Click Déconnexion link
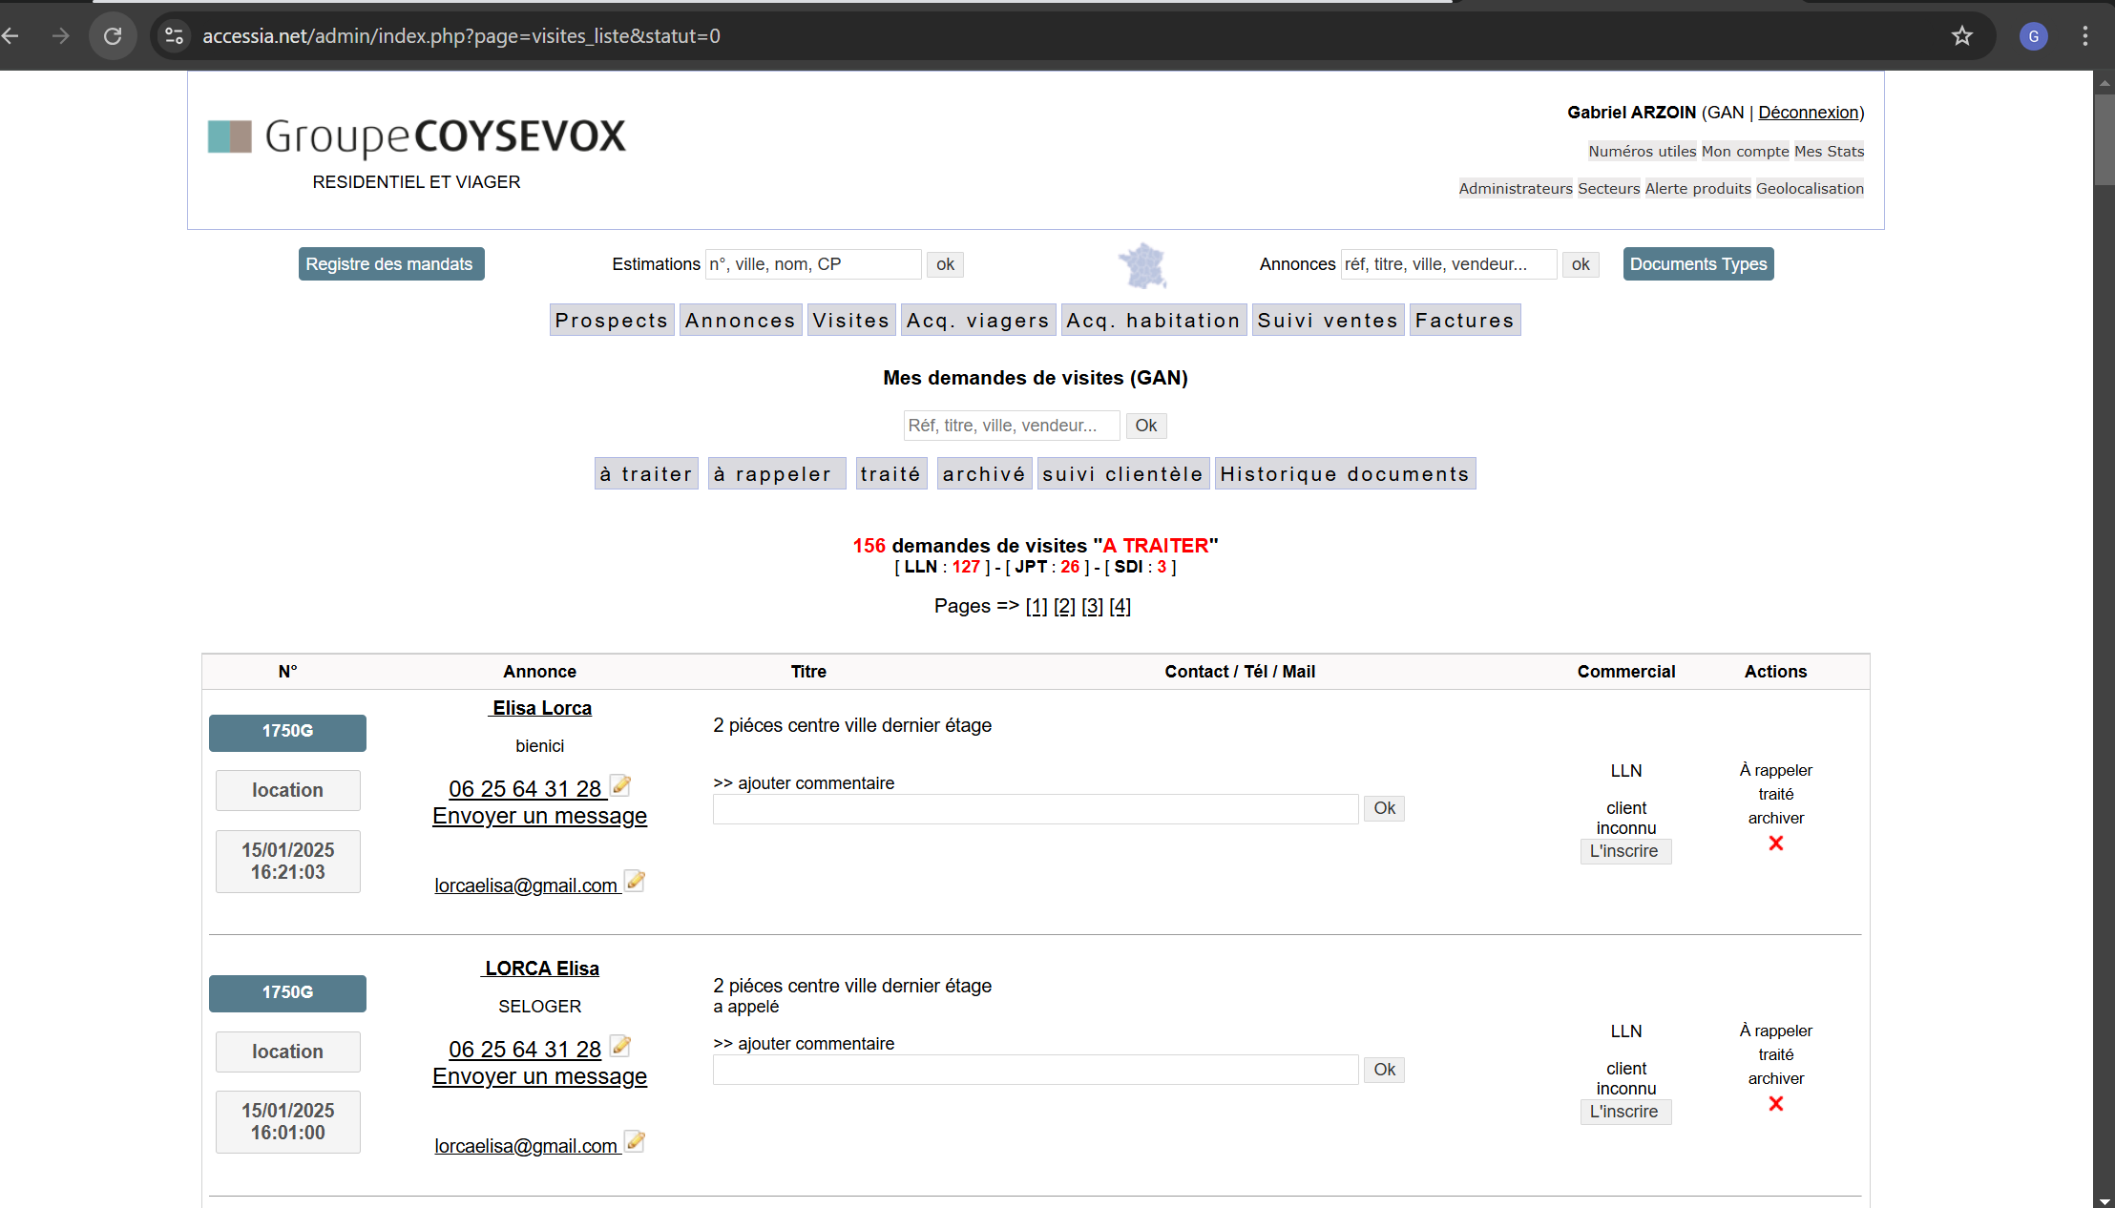This screenshot has width=2115, height=1208. (1809, 113)
